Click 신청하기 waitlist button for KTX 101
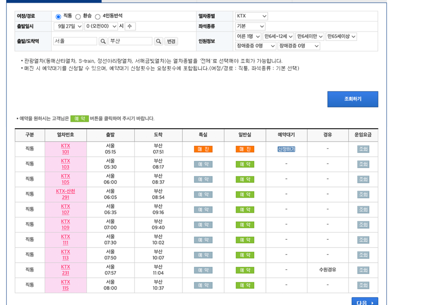This screenshot has width=433, height=305. [x=286, y=149]
